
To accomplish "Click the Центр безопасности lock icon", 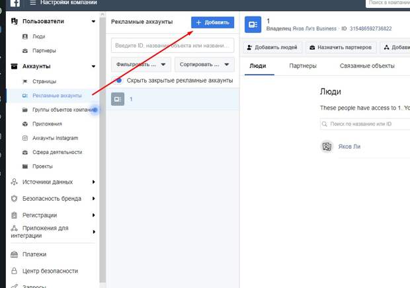I will click(x=14, y=271).
